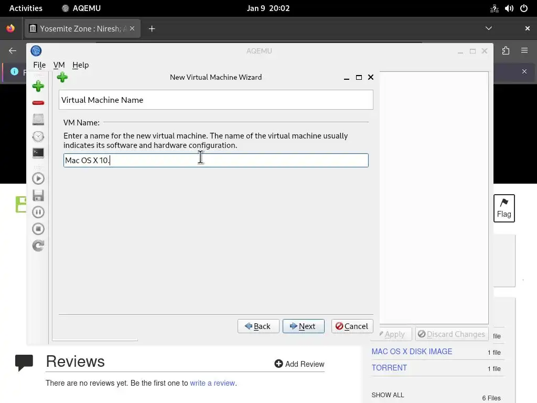Click the VM name input field
Viewport: 537px width, 403px height.
click(x=216, y=161)
